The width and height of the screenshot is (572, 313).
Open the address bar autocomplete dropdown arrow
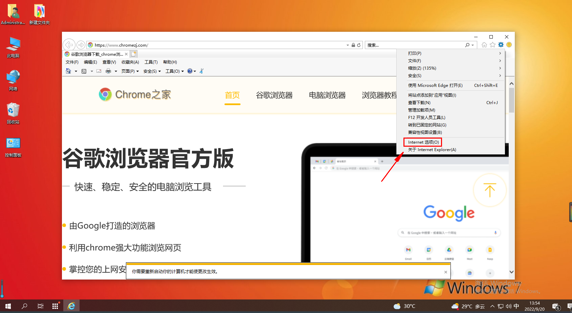pyautogui.click(x=347, y=45)
